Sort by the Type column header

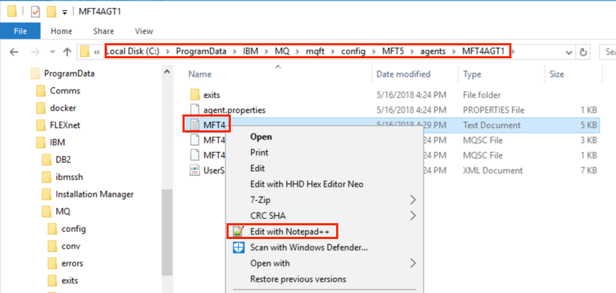(472, 74)
